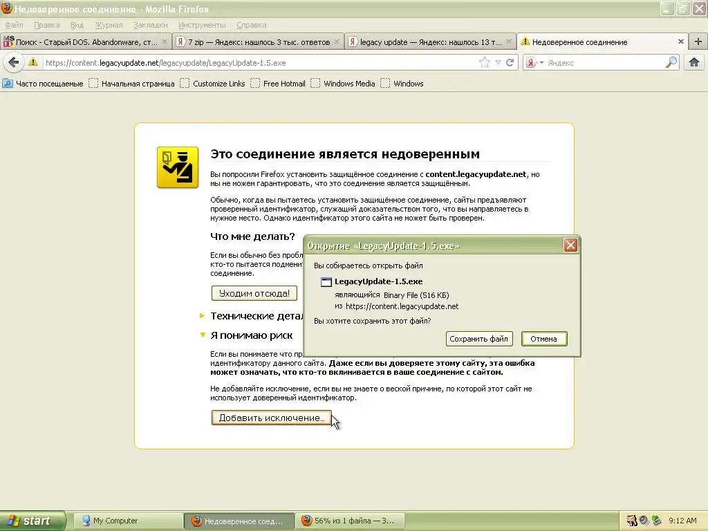Open a new tab with the plus button
Image resolution: width=708 pixels, height=531 pixels.
(x=698, y=41)
